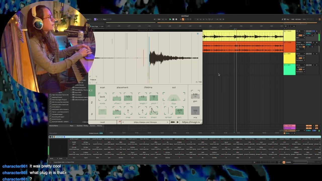Click the stream gain -0.71 dB box
The width and height of the screenshot is (322, 181).
[x=179, y=111]
